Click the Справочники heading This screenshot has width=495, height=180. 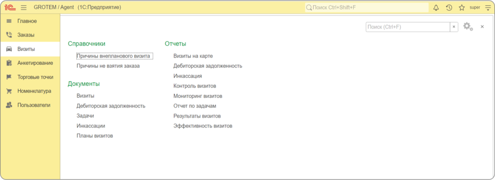pyautogui.click(x=87, y=44)
